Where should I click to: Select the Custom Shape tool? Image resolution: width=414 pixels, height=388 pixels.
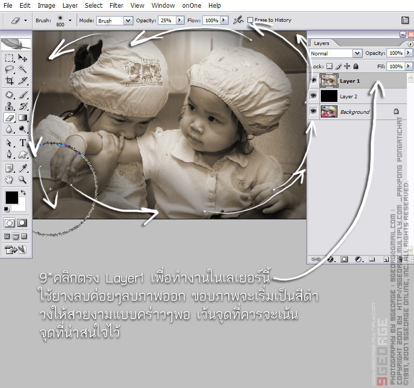22,154
